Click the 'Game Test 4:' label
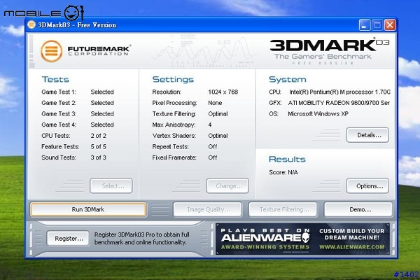 [x=59, y=125]
